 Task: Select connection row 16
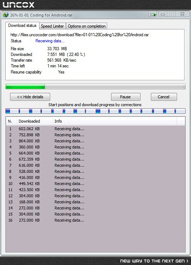[95, 220]
